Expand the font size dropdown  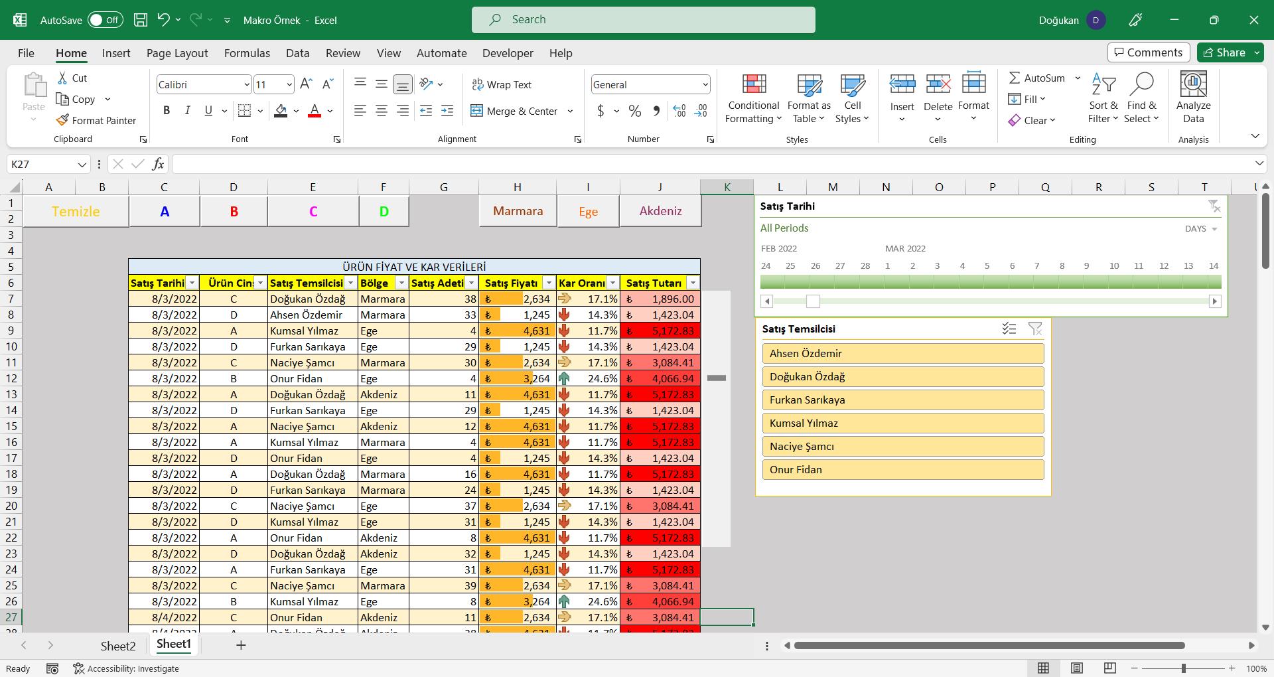tap(289, 84)
